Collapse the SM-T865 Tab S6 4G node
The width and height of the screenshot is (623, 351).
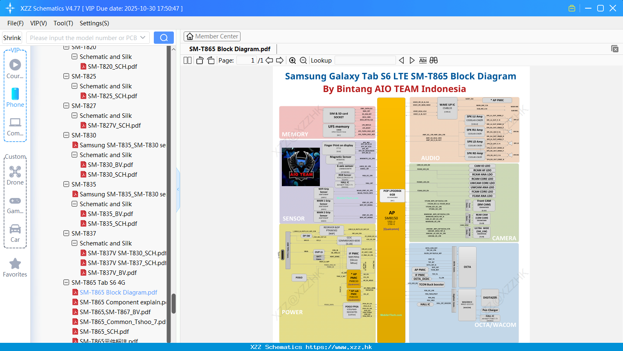66,282
